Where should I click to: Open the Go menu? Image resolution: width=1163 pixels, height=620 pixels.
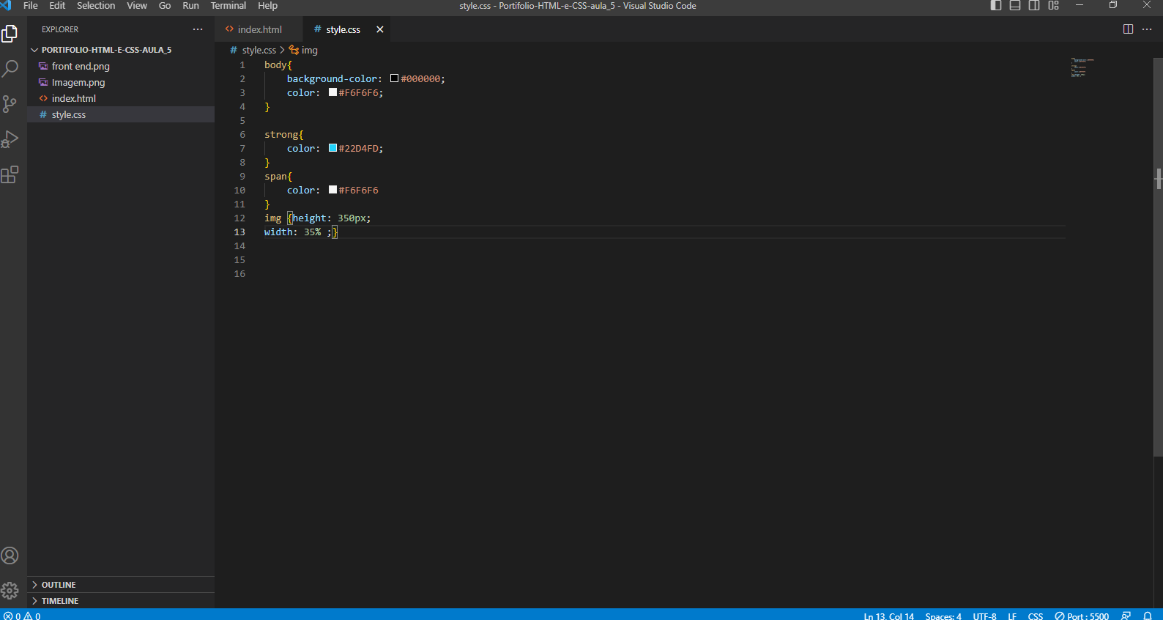coord(165,6)
